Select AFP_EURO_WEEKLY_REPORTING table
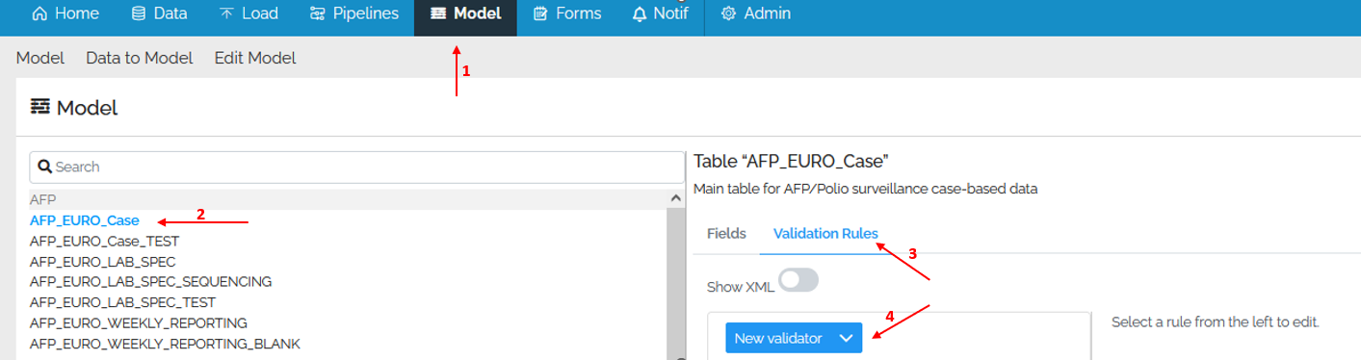The image size is (1361, 360). pyautogui.click(x=139, y=322)
